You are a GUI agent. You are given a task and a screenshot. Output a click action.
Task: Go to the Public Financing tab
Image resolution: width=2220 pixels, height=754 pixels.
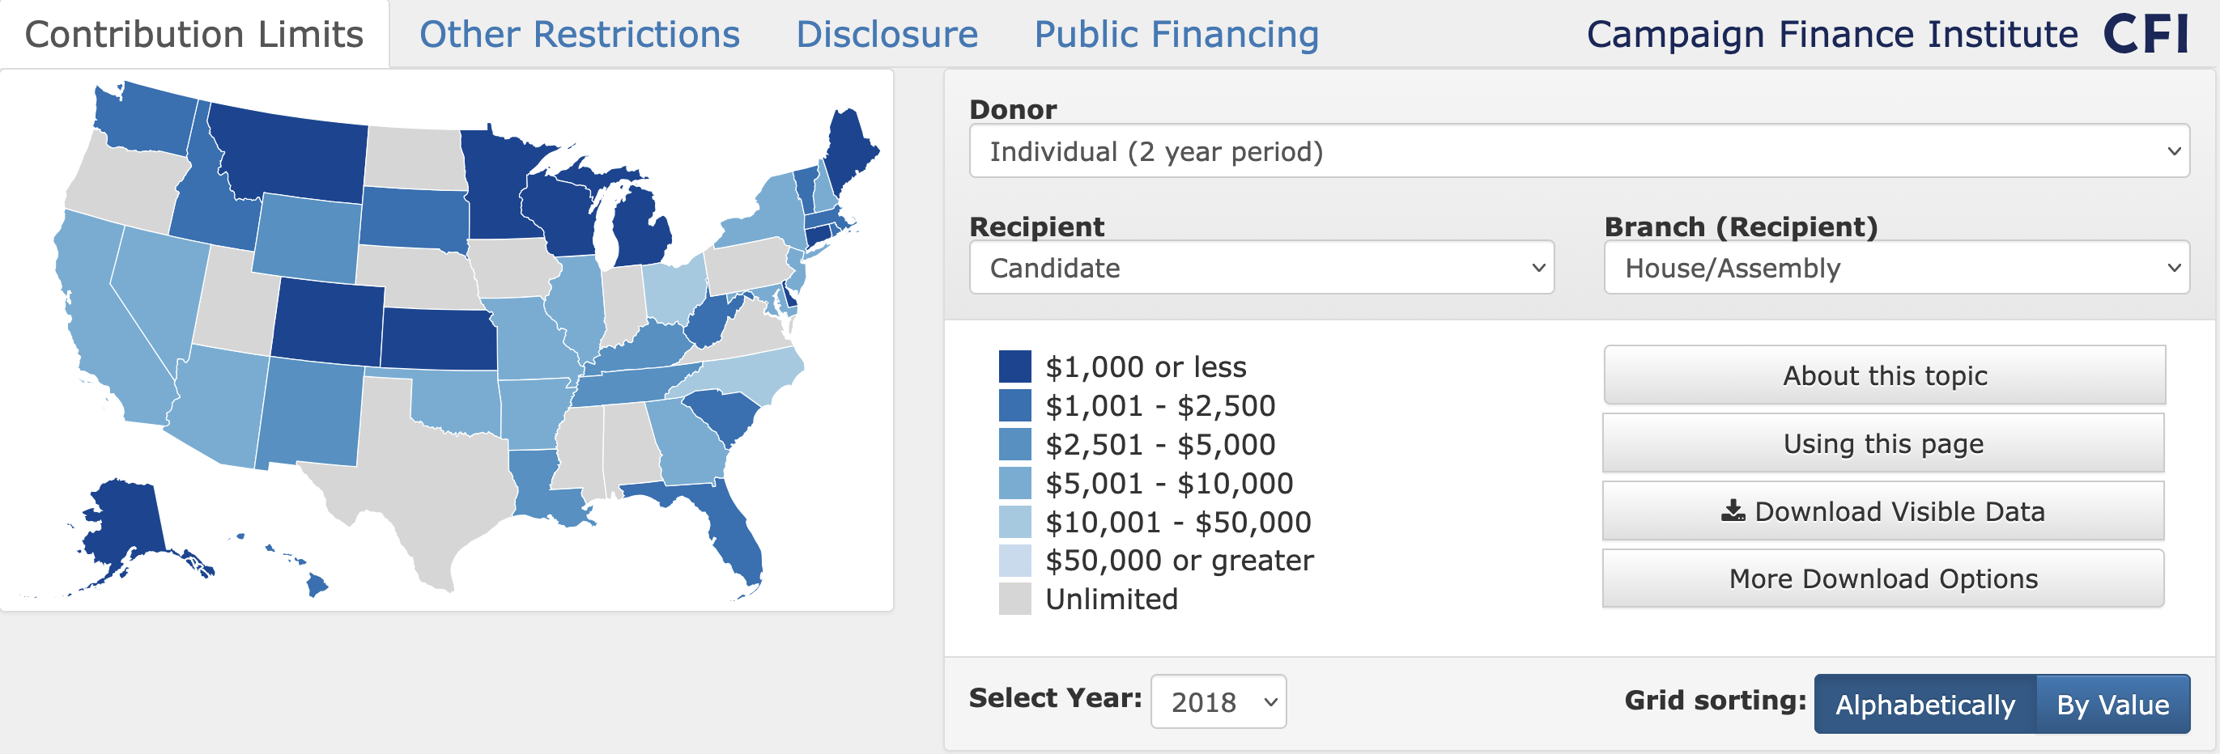pos(1177,35)
